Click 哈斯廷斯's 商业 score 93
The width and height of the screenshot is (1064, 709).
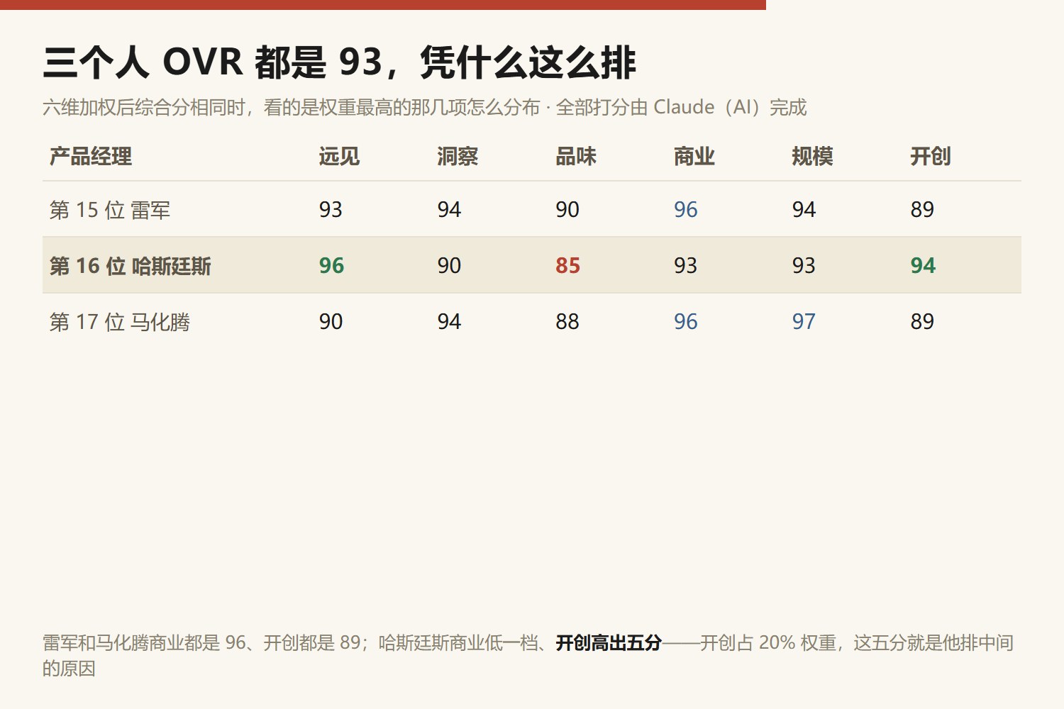686,266
